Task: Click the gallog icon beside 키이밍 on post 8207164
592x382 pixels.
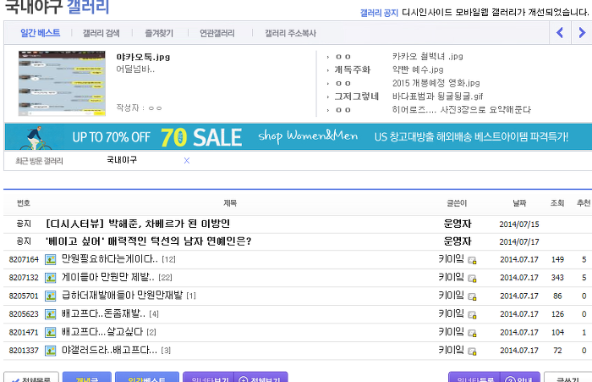Action: (472, 260)
